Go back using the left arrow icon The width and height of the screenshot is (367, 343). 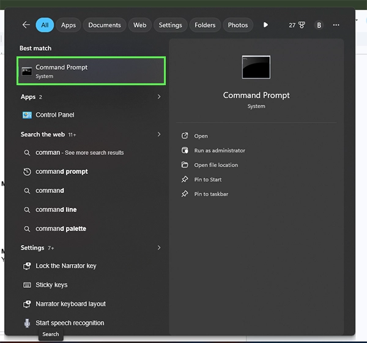tap(26, 24)
